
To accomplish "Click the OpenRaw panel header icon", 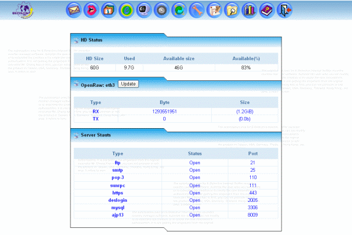I will pyautogui.click(x=76, y=84).
